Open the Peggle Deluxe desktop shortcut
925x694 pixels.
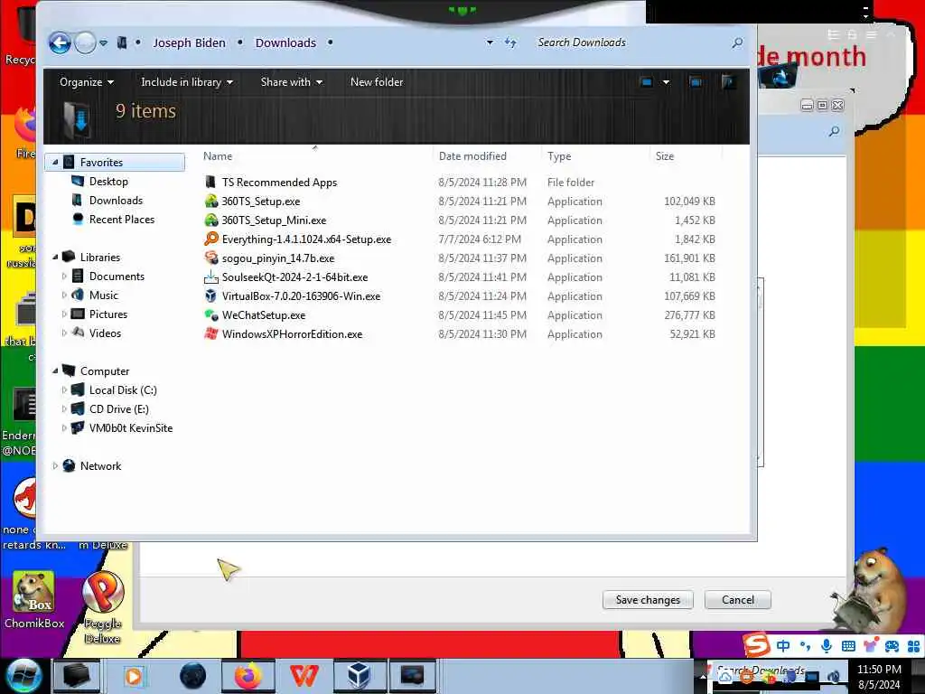click(103, 608)
